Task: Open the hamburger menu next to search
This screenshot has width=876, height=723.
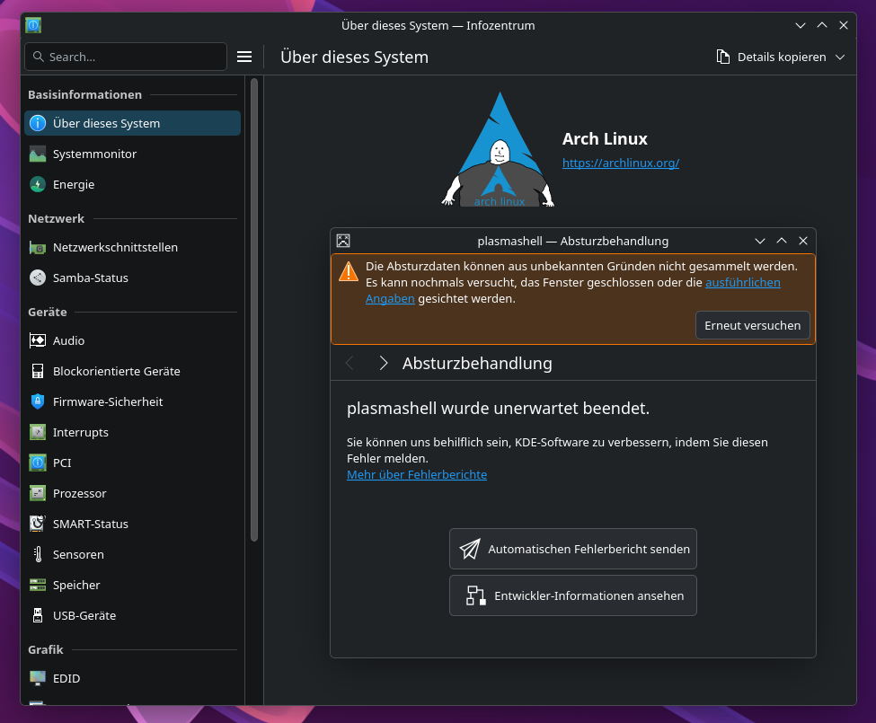Action: 244,57
